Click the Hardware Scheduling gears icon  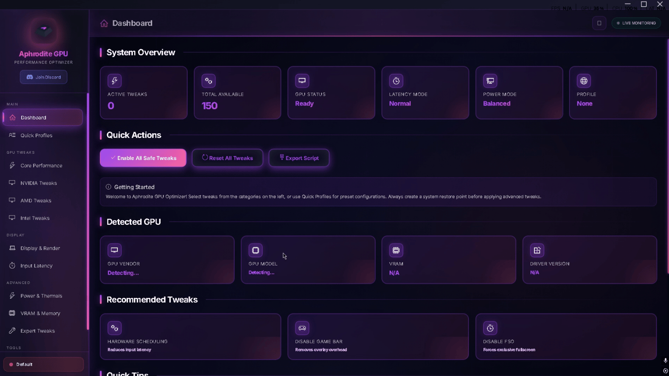(115, 328)
